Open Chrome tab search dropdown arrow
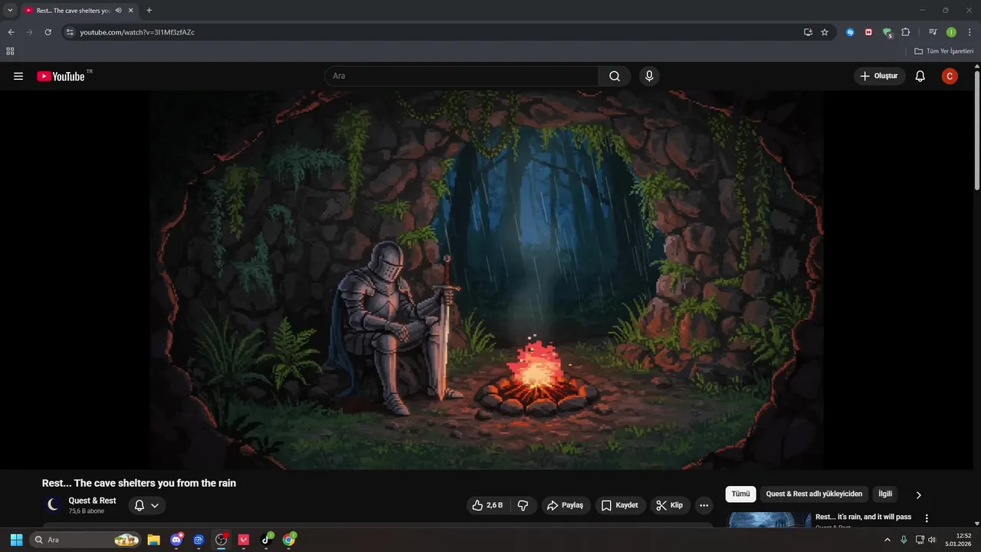981x552 pixels. [x=10, y=10]
